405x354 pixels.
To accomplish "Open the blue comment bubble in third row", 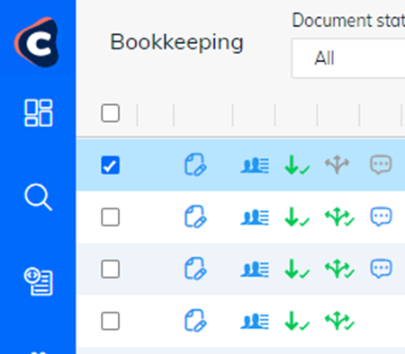I will pyautogui.click(x=381, y=269).
